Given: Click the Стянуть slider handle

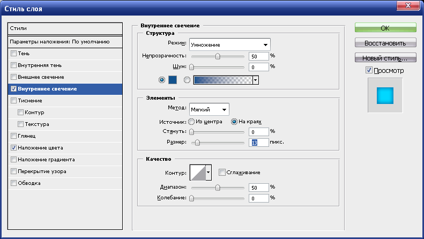Looking at the screenshot, I should [x=191, y=132].
